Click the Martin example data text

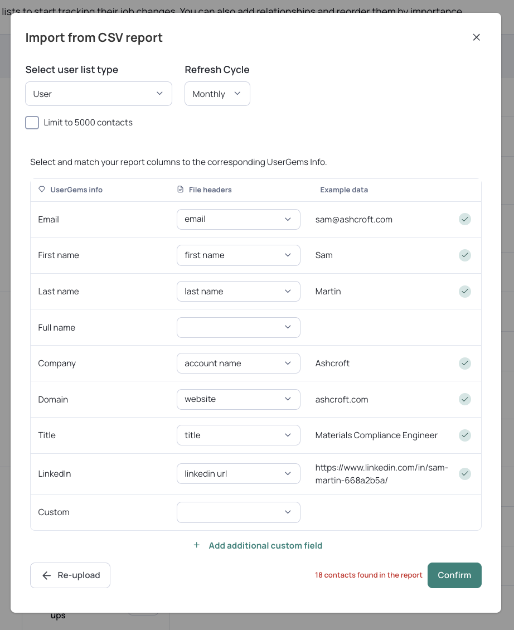328,291
